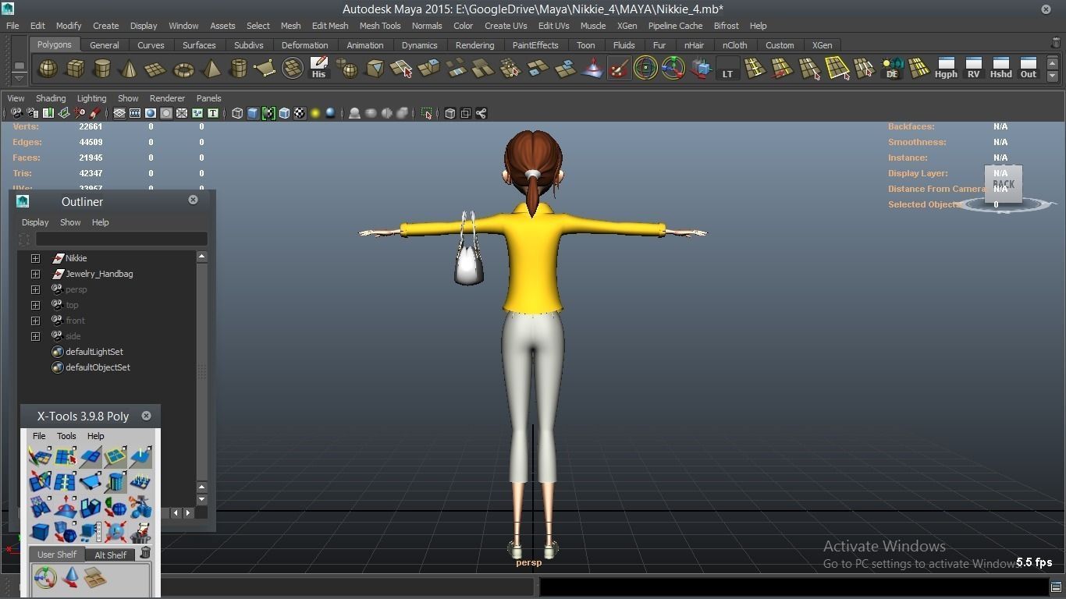Toggle use all lights yellow bulb button
This screenshot has height=599, width=1066.
coord(315,113)
